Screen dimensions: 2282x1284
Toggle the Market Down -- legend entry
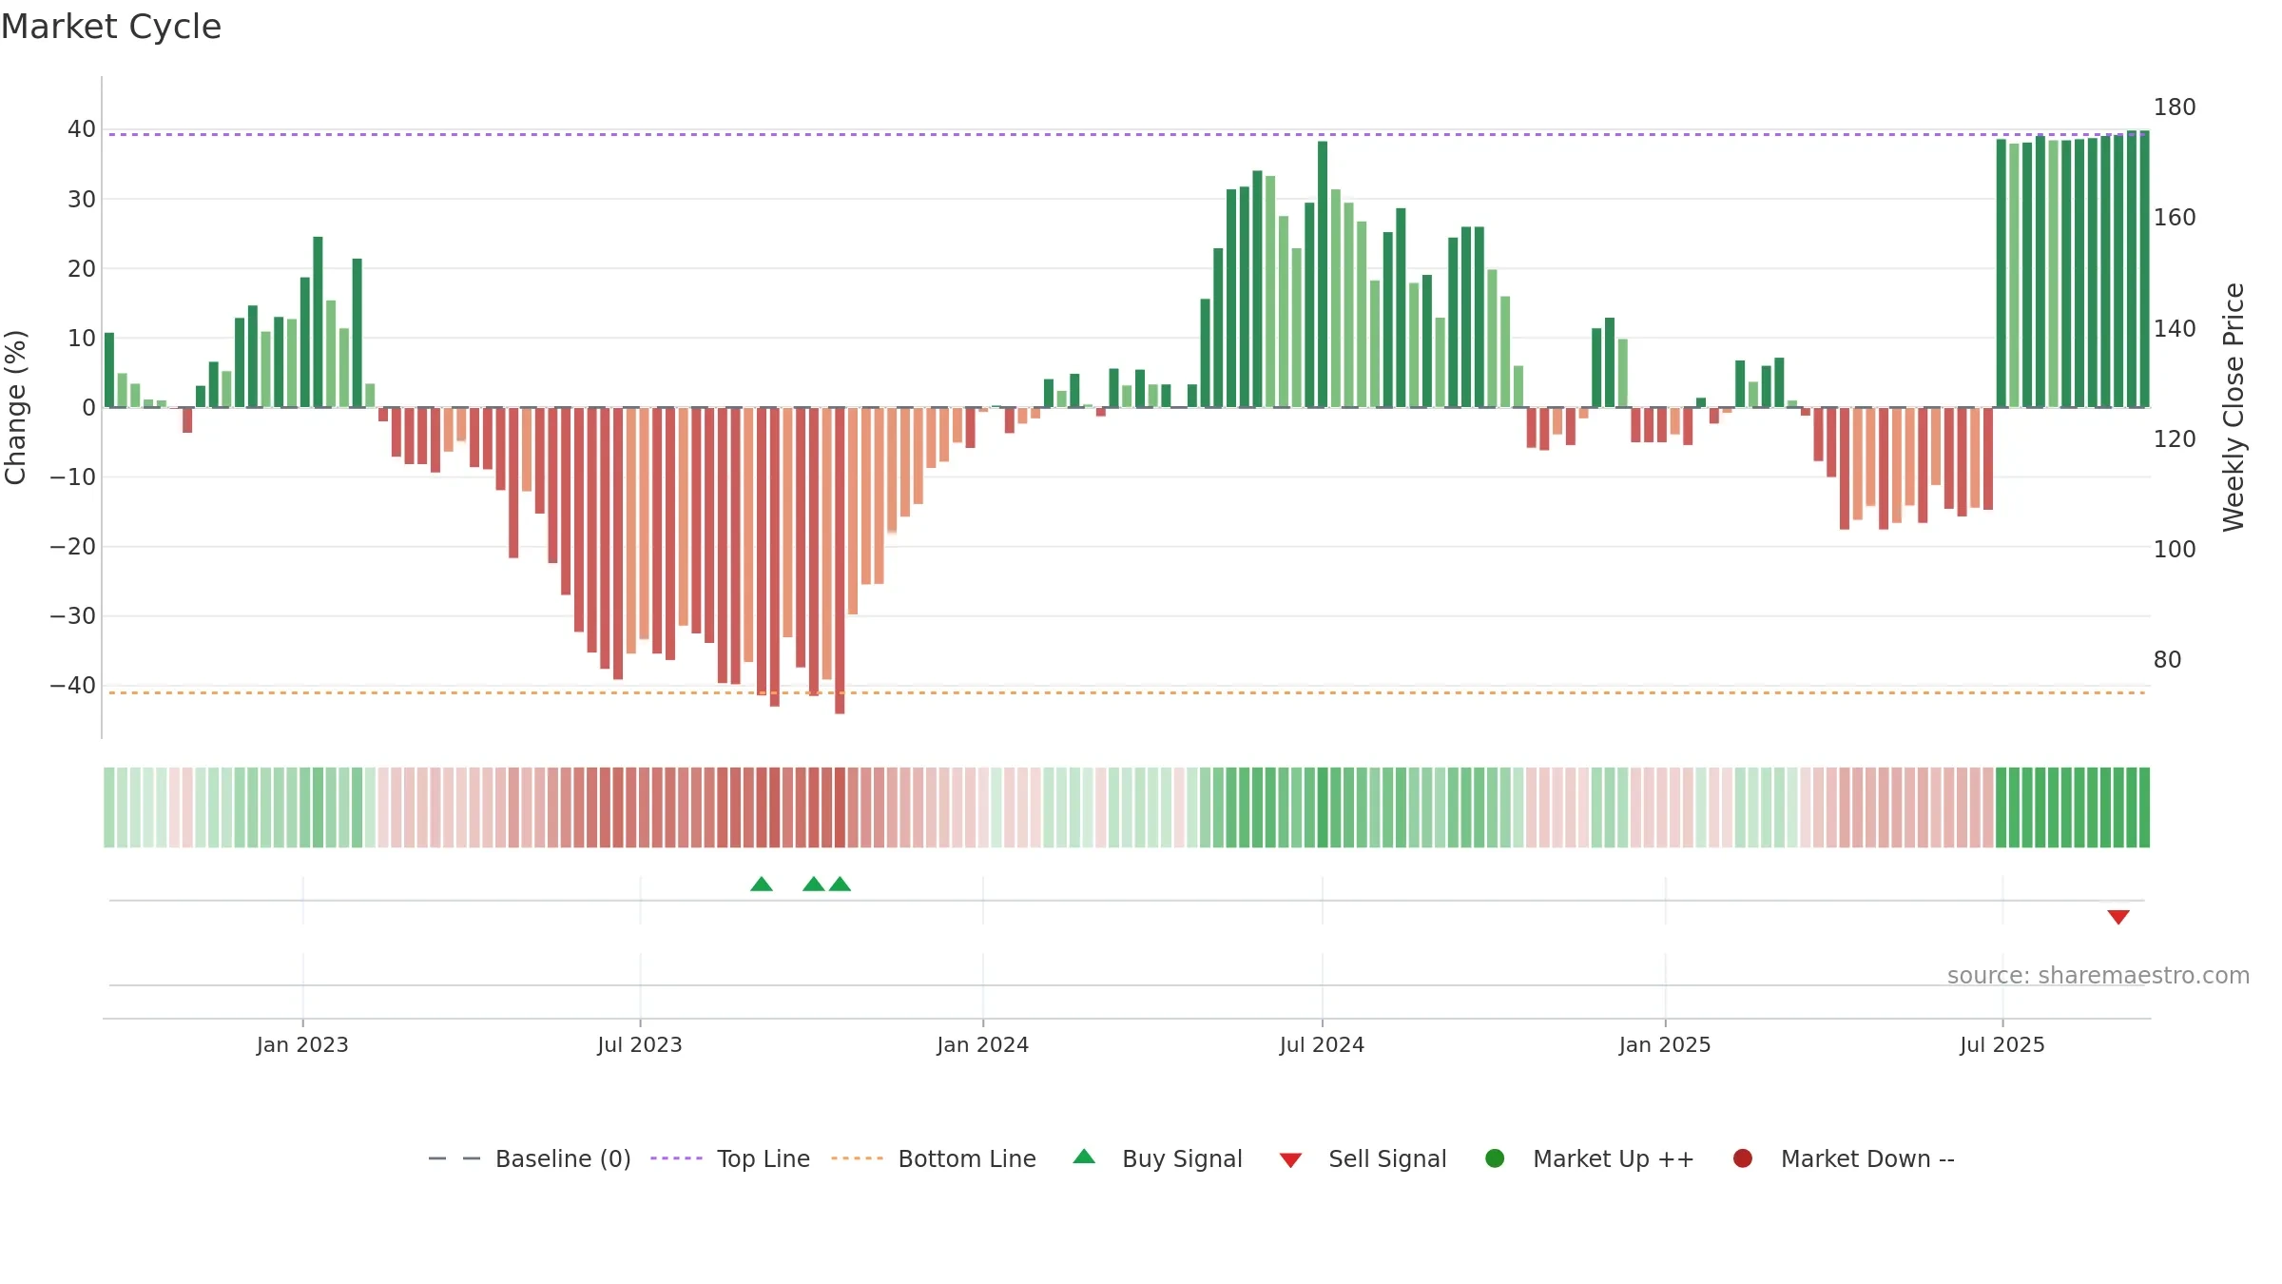[1843, 1158]
